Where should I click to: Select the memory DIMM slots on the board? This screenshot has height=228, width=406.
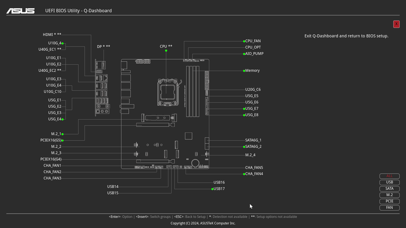[193, 91]
